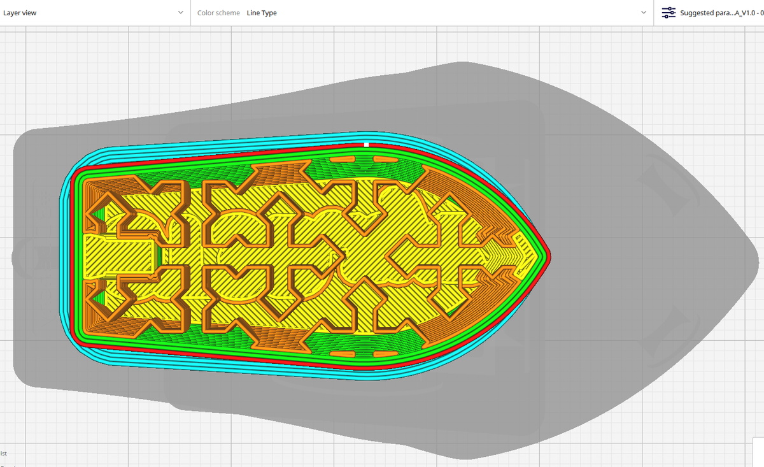
Task: Click the white seam marker on the model edge
Action: click(365, 145)
